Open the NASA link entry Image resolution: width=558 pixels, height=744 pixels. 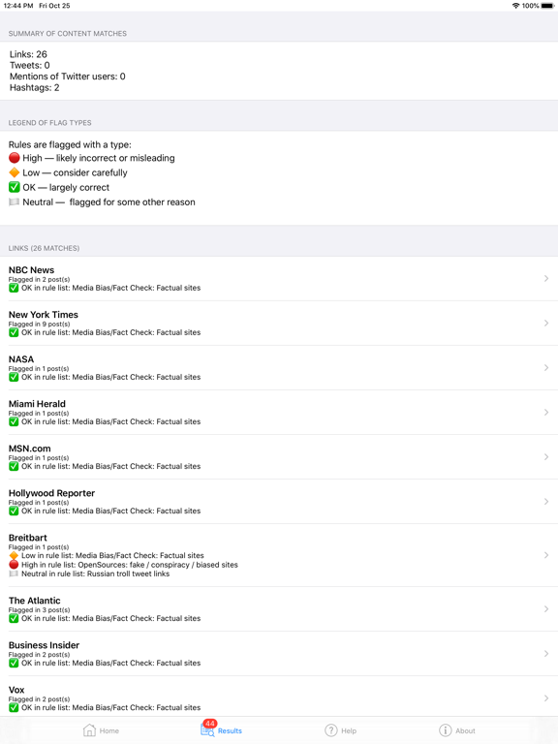279,368
